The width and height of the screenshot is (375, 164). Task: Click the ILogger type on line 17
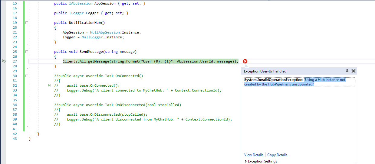click(x=77, y=13)
